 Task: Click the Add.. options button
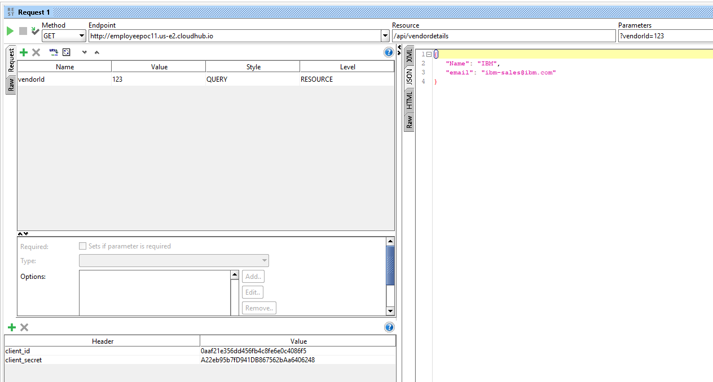[253, 277]
